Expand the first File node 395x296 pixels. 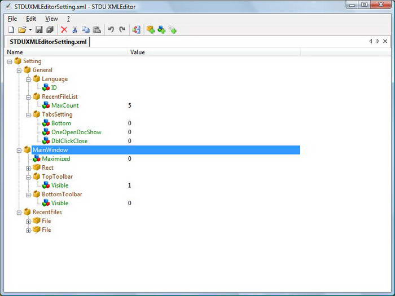pos(28,222)
